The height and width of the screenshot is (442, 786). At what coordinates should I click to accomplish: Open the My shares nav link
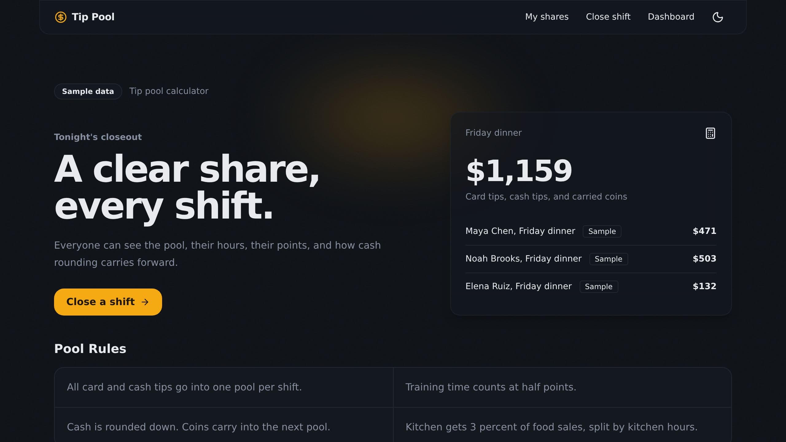547,17
